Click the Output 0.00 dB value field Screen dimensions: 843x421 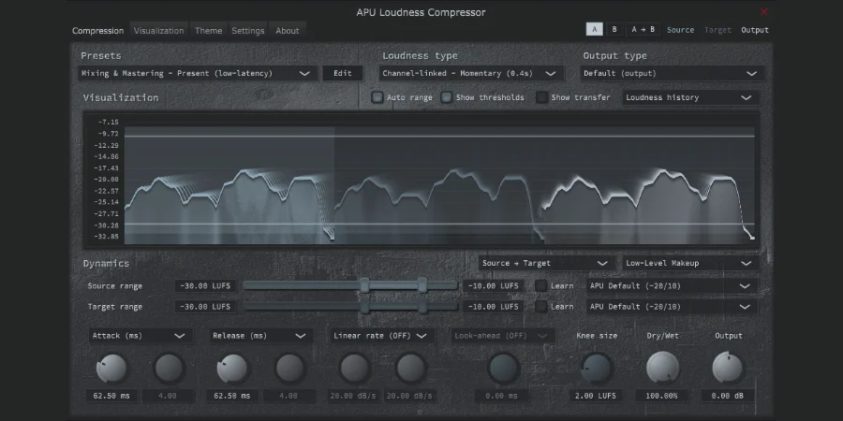tap(728, 396)
